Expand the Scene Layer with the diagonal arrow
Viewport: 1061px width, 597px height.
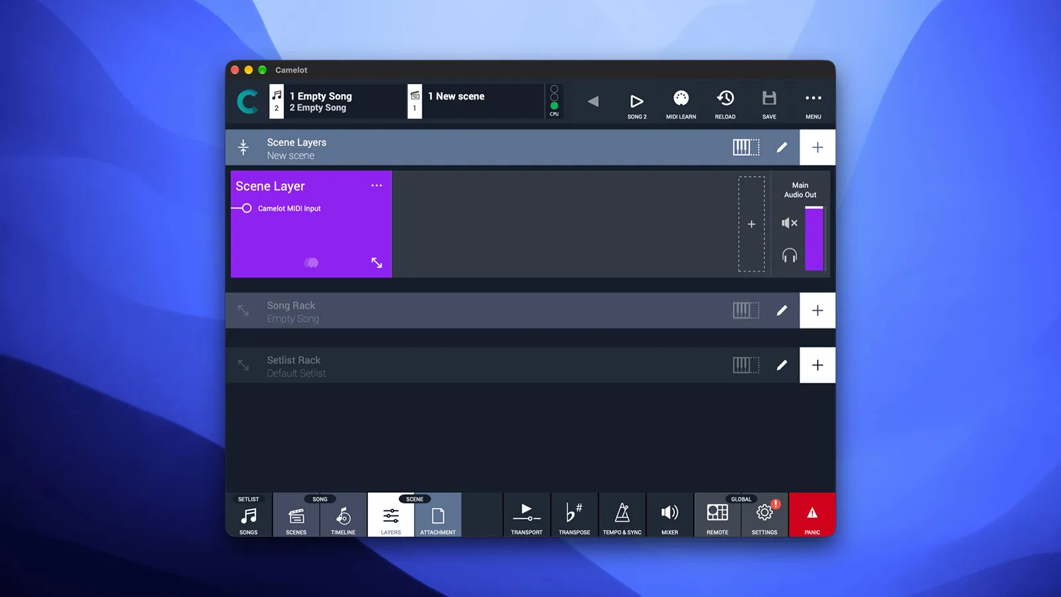coord(377,263)
